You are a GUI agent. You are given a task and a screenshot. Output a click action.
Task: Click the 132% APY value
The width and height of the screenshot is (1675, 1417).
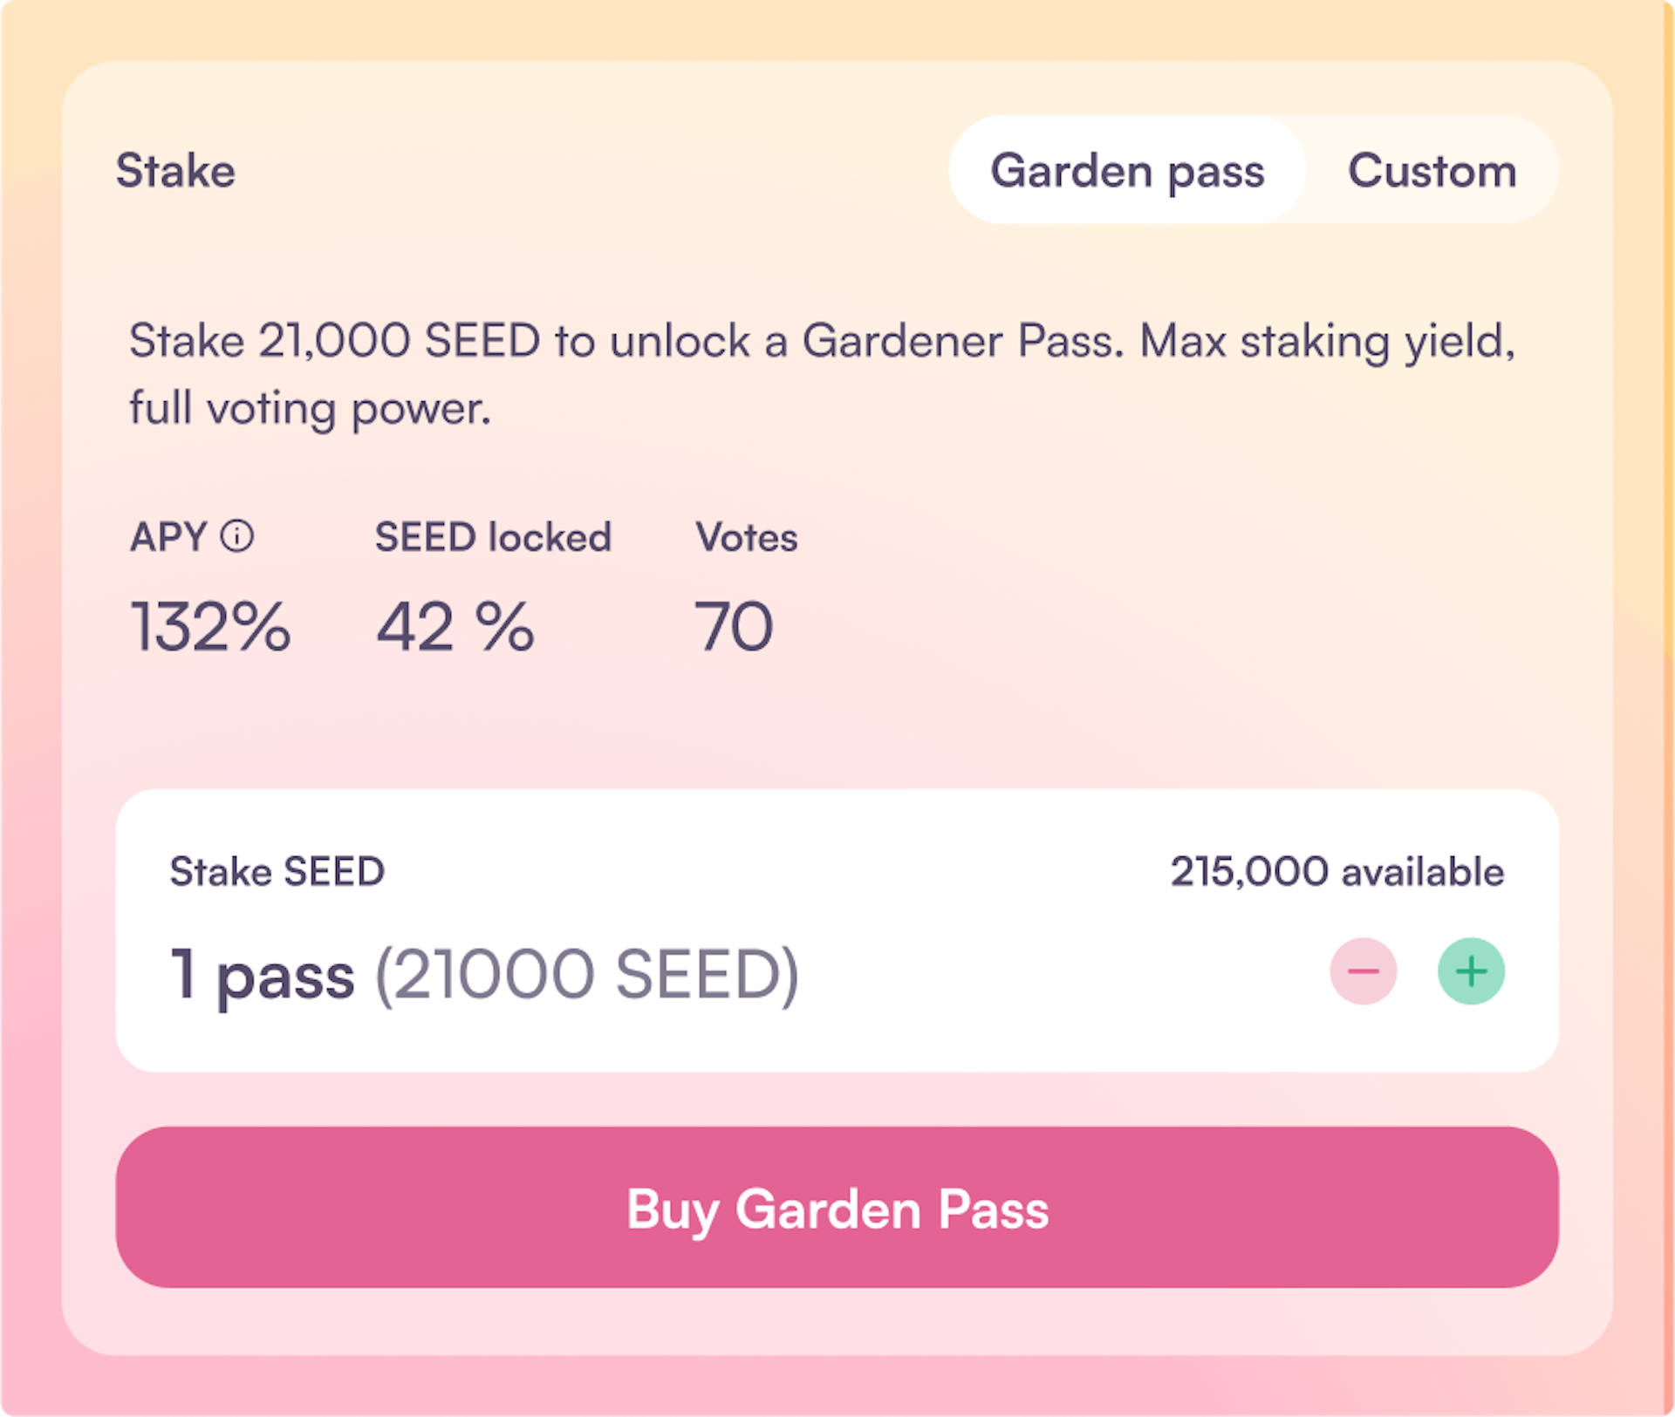tap(210, 626)
